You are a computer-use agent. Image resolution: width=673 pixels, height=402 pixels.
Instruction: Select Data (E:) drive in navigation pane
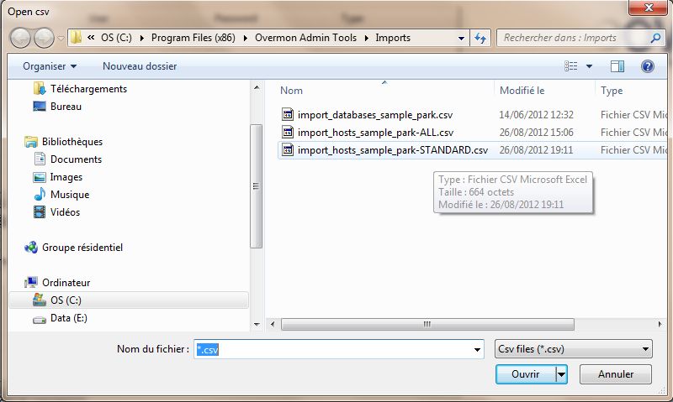click(x=69, y=318)
